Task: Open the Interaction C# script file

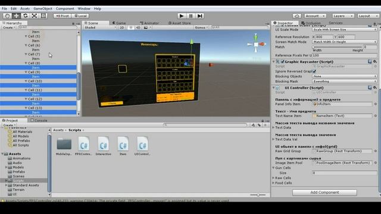Action: point(103,146)
